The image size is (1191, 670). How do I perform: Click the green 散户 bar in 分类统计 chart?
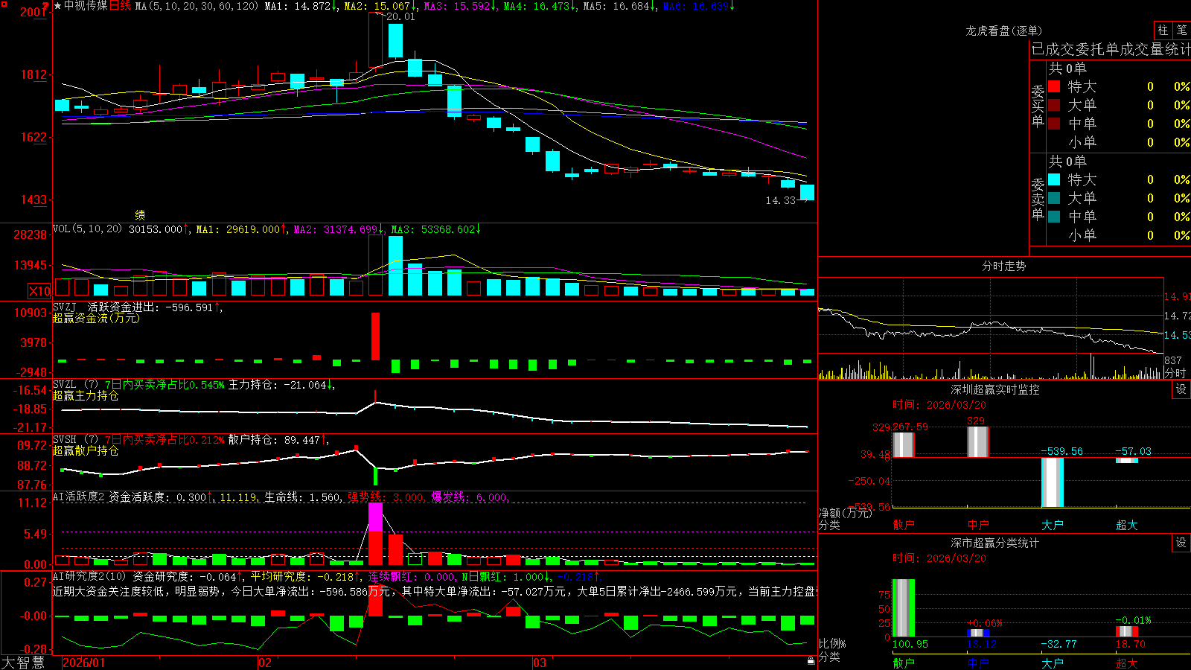[904, 608]
